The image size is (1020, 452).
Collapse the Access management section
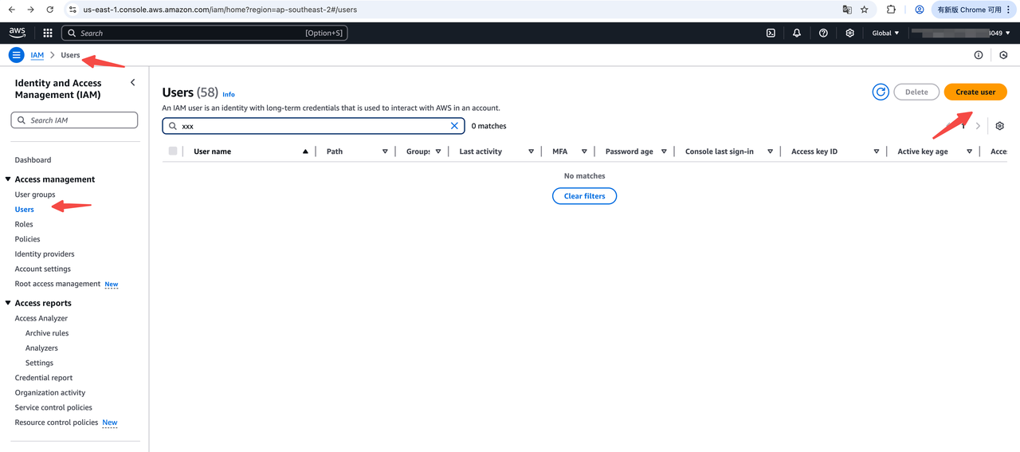click(x=8, y=179)
